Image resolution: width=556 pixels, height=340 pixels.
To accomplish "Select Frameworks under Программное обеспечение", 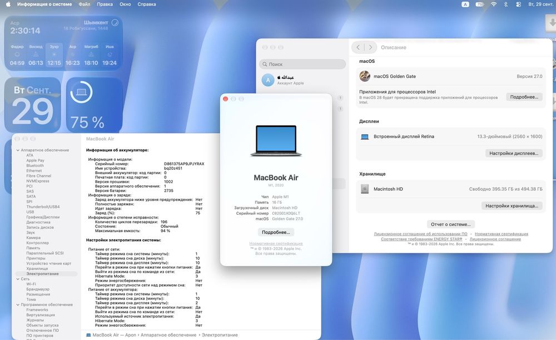I will click(x=37, y=310).
